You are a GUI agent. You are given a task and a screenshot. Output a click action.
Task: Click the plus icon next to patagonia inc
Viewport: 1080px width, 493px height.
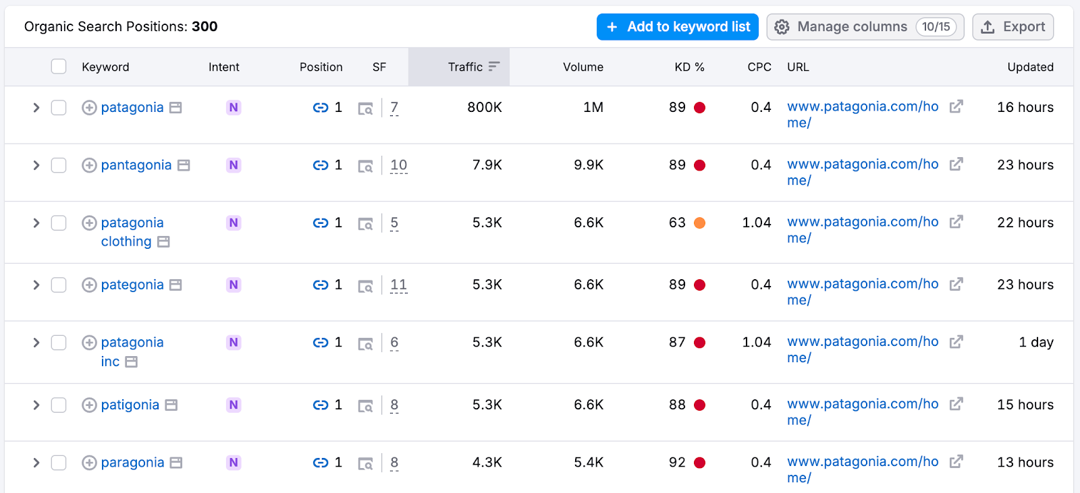tap(89, 343)
